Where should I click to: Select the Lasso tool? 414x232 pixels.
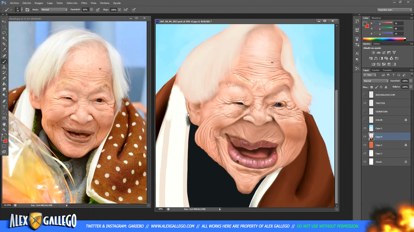4,33
